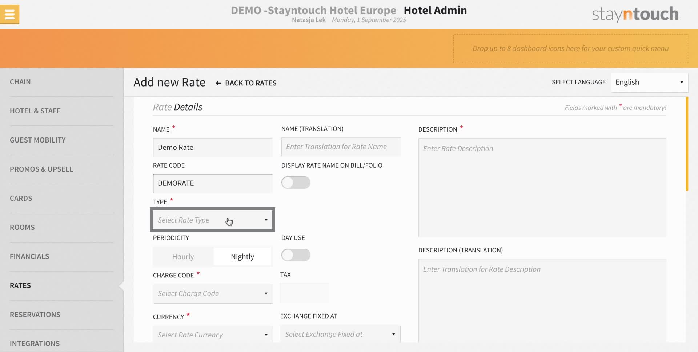The width and height of the screenshot is (698, 352).
Task: Toggle Display Rate Name on Bill/Folio switch
Action: click(296, 183)
